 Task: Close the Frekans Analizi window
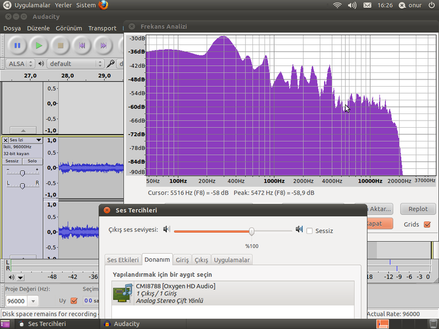coord(132,26)
